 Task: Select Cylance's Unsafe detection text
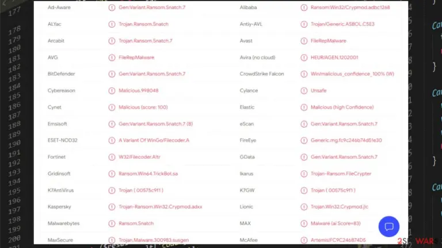[x=318, y=90]
